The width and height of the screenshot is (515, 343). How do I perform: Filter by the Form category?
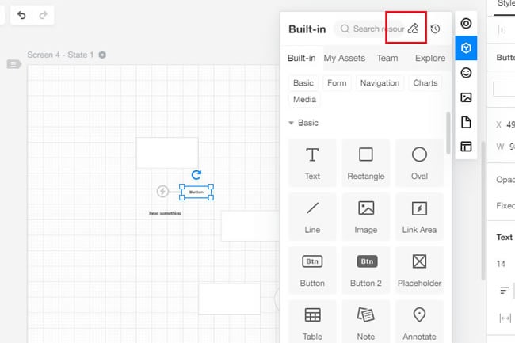(337, 83)
